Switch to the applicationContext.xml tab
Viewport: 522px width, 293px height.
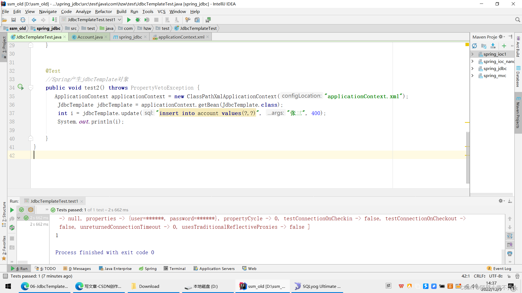pyautogui.click(x=179, y=37)
